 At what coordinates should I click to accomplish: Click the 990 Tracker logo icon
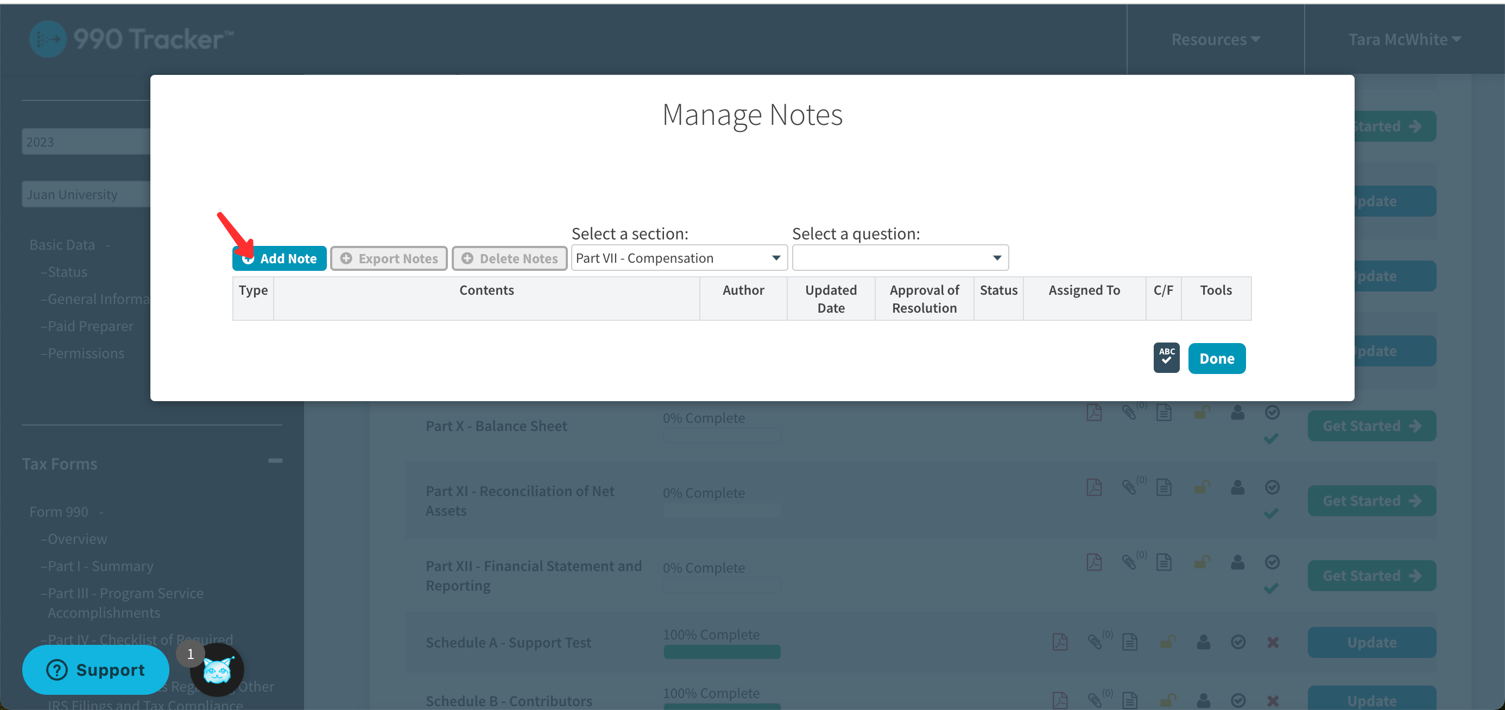(x=47, y=39)
